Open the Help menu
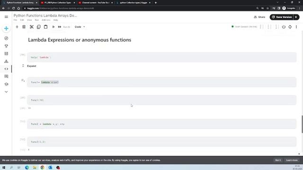The width and height of the screenshot is (303, 170). click(56, 20)
